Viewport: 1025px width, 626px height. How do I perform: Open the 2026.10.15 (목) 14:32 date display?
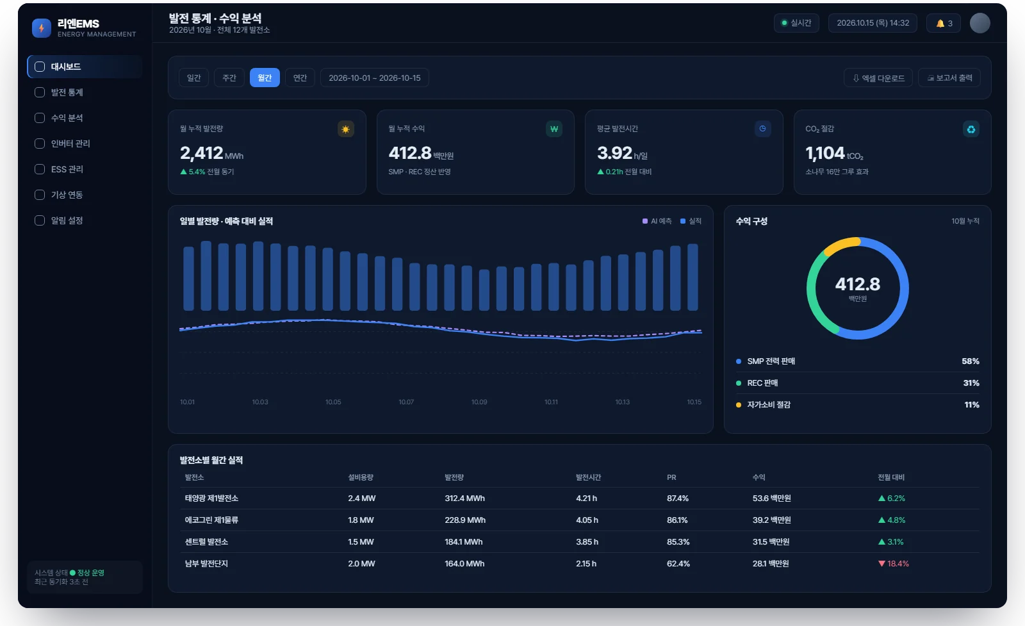click(x=873, y=23)
